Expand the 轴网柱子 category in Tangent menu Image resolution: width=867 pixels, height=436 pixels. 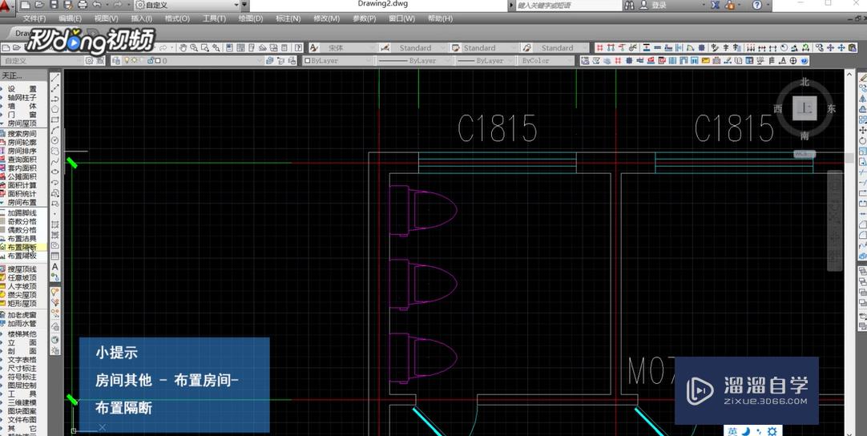(x=22, y=97)
